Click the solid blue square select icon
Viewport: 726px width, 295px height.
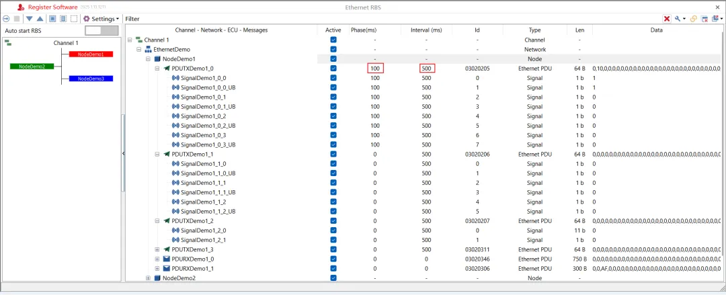(52, 19)
